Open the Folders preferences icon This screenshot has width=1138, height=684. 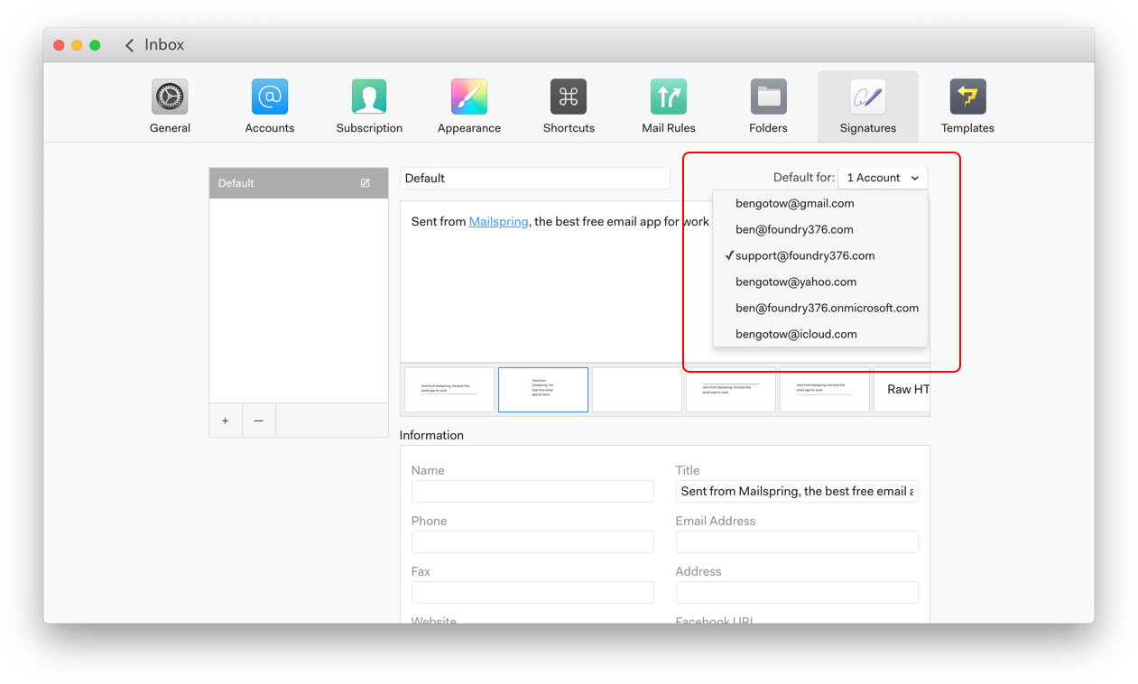768,97
